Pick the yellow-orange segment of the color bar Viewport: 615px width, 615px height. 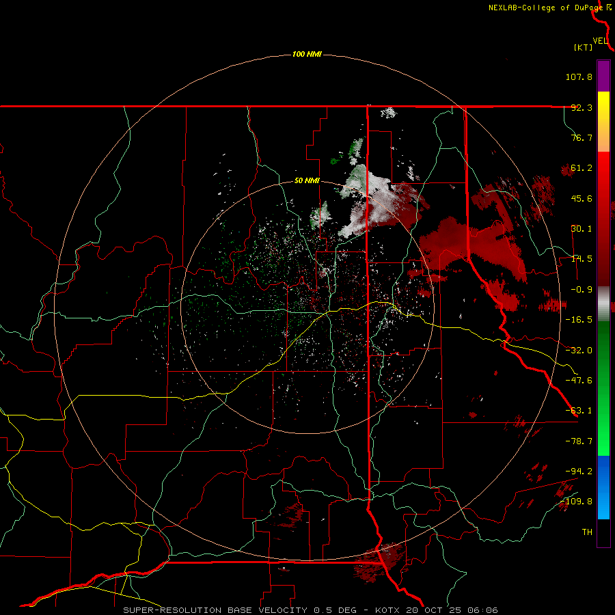coord(603,122)
